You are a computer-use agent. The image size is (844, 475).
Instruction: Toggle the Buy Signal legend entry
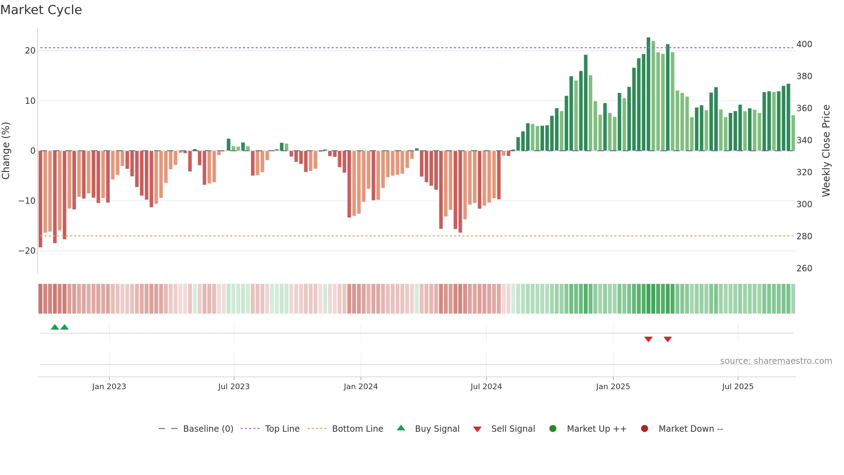click(x=428, y=429)
